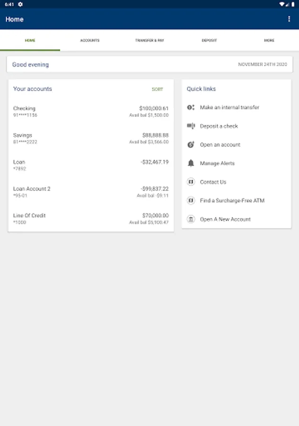Open the Manage Alerts link
This screenshot has height=426, width=299.
pos(217,163)
